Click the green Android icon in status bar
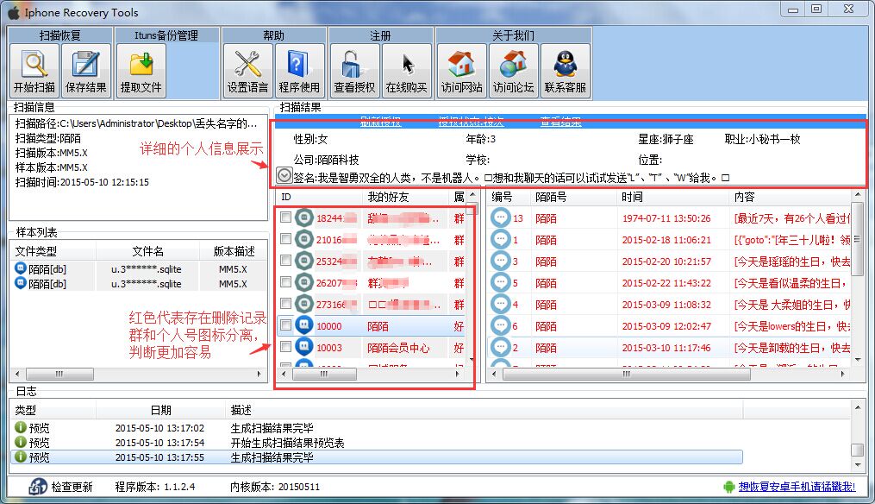 728,487
